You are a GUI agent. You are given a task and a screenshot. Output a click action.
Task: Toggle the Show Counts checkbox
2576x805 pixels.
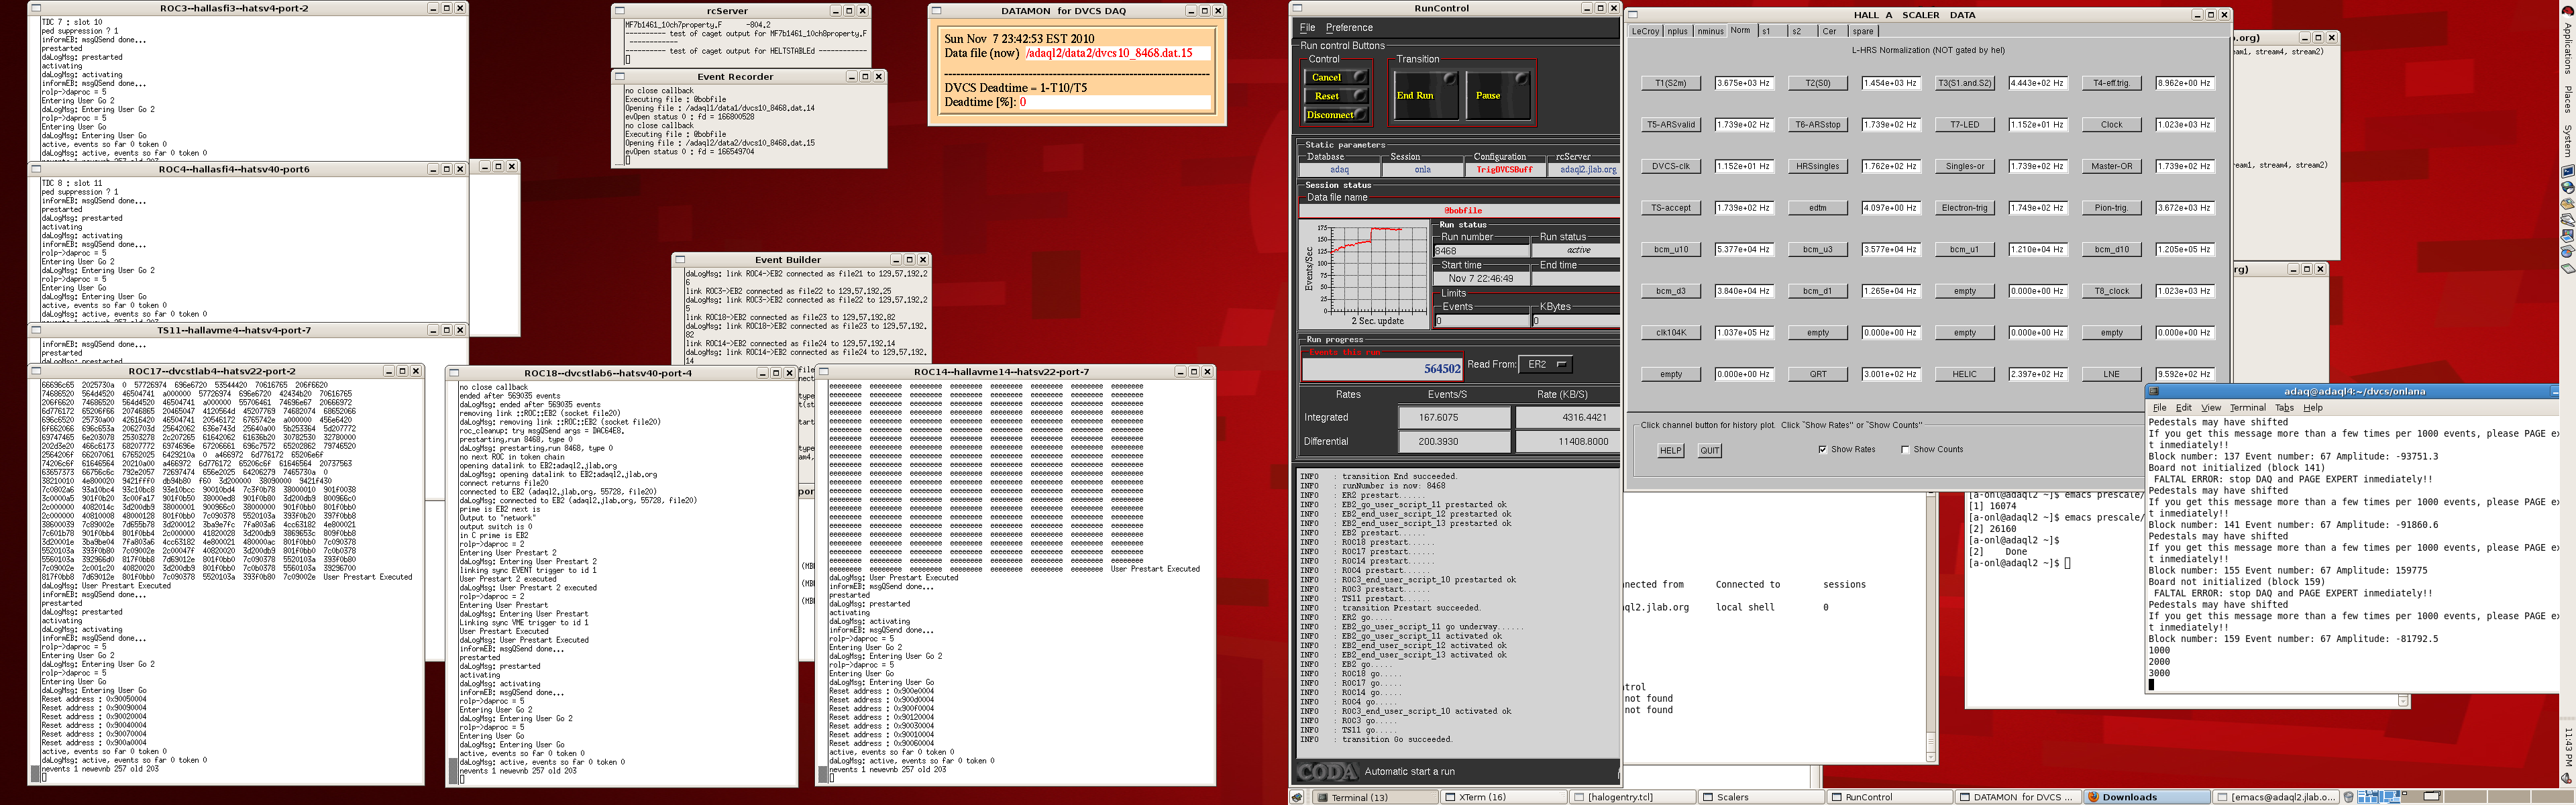tap(1905, 450)
